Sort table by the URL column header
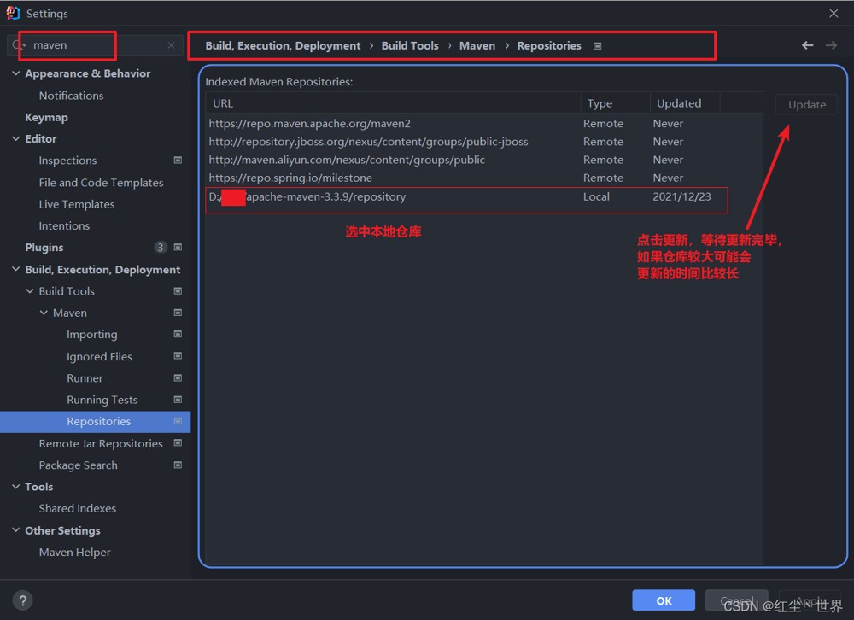Viewport: 854px width, 620px height. (x=393, y=103)
